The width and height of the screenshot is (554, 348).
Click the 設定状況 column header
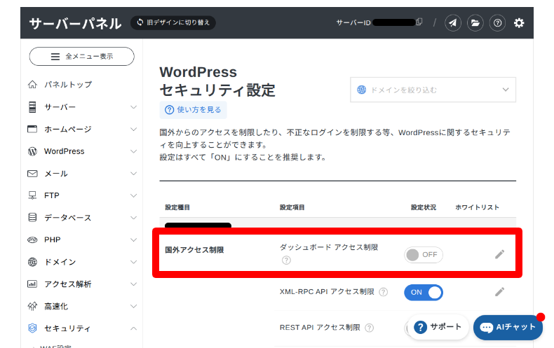[x=424, y=207]
